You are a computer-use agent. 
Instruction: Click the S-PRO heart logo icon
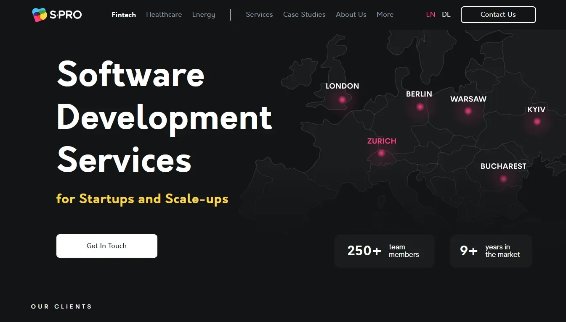[x=39, y=15]
